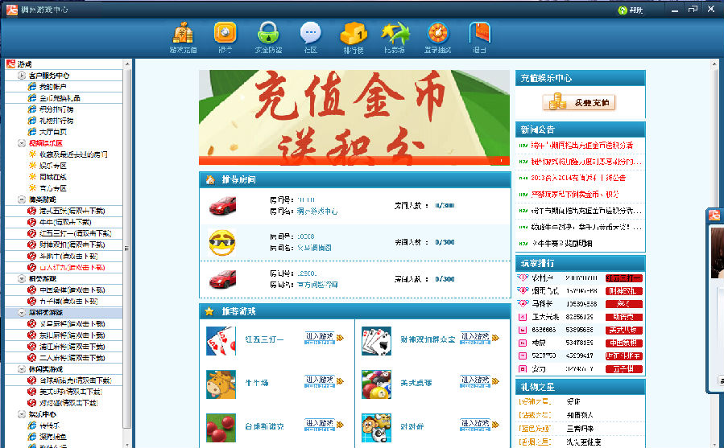Select 礼物排行榜 in the tree
Image resolution: width=724 pixels, height=448 pixels.
(56, 121)
